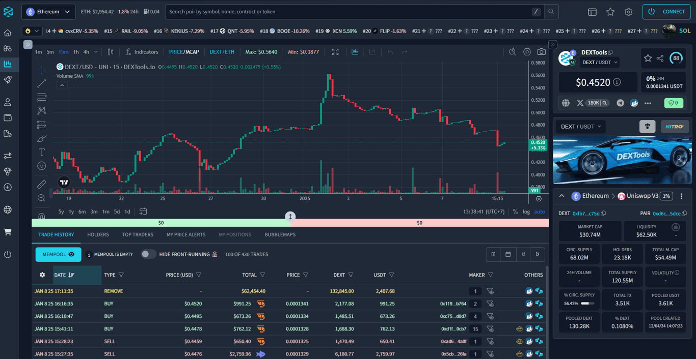
Task: Click the DEXTscore 88 gauge
Action: (676, 58)
